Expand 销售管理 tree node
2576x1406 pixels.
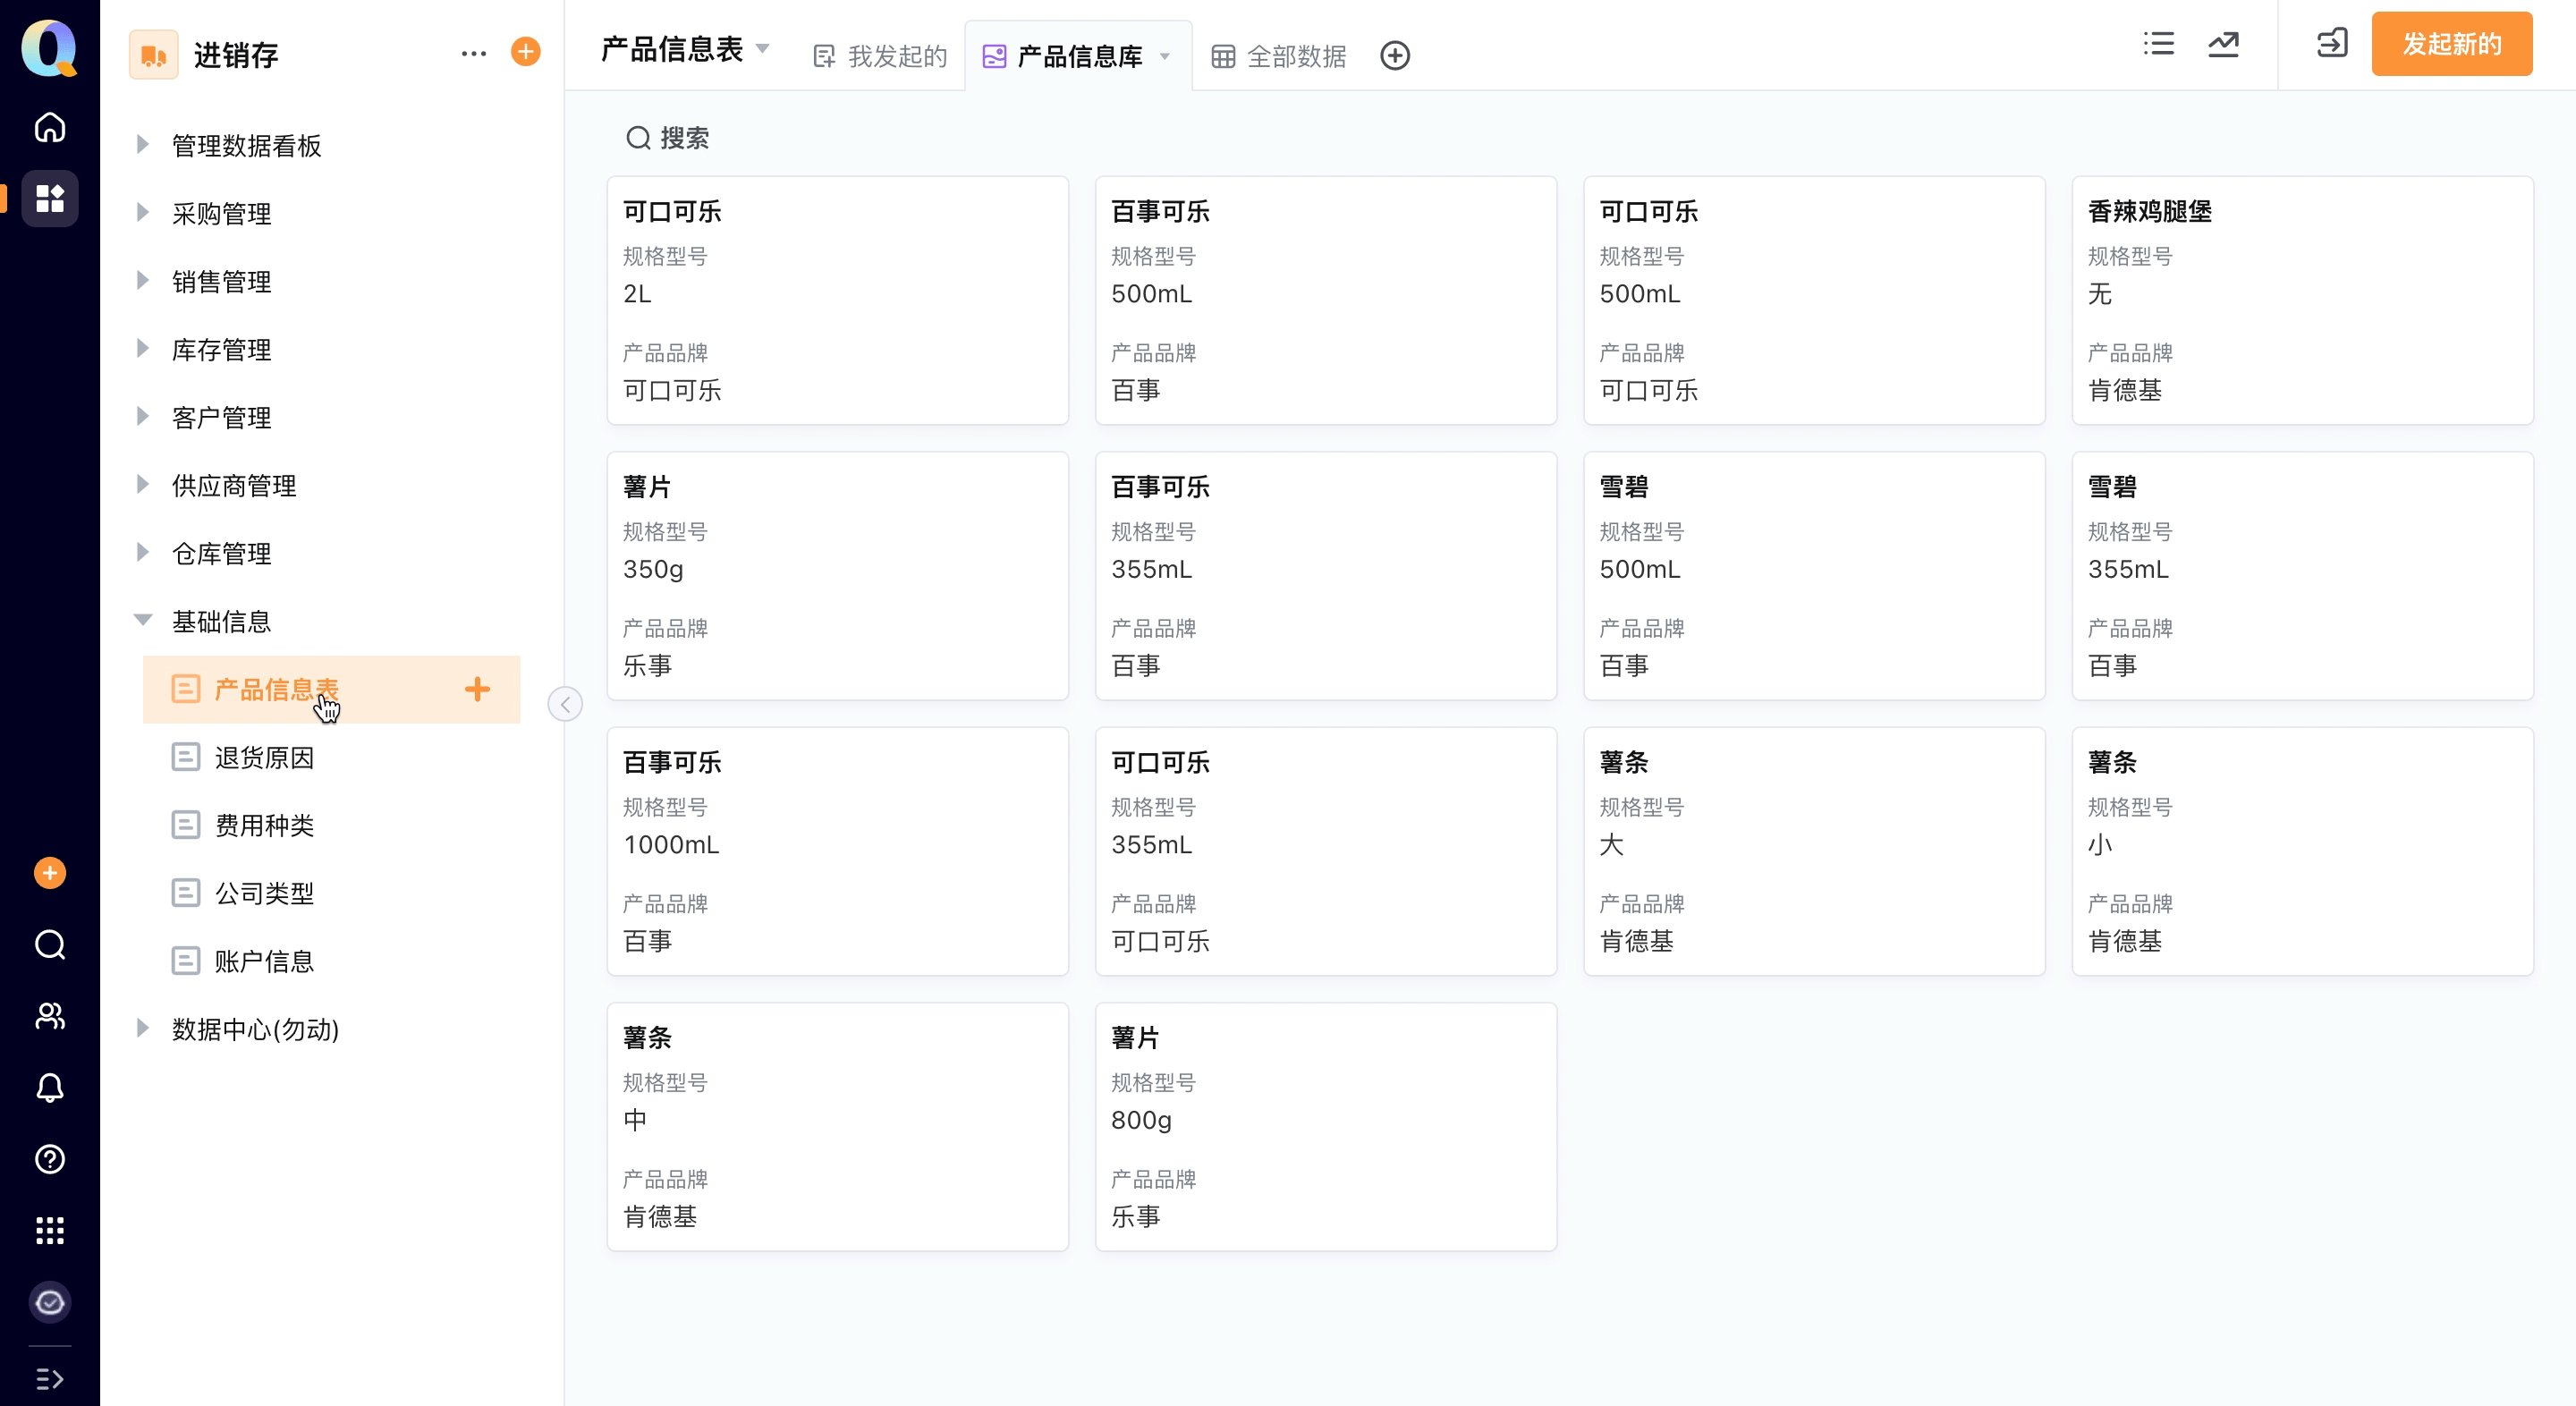click(142, 281)
